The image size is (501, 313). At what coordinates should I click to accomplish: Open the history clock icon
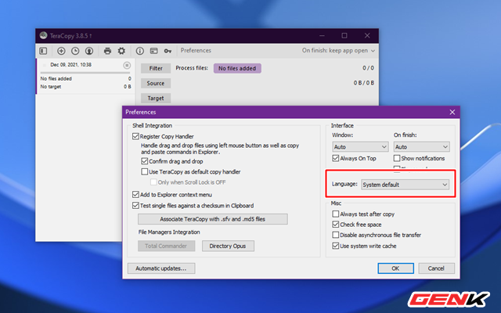tap(75, 51)
